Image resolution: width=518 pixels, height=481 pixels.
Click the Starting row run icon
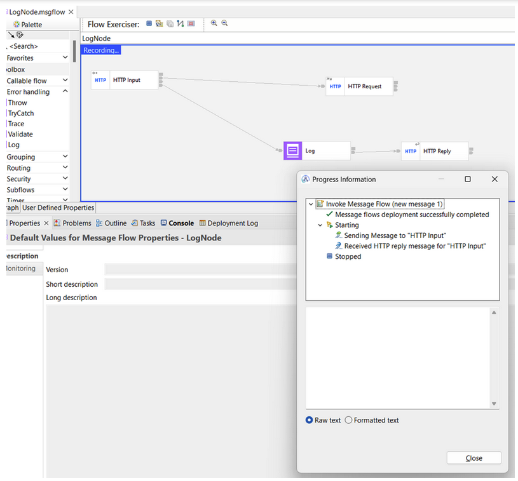click(329, 225)
